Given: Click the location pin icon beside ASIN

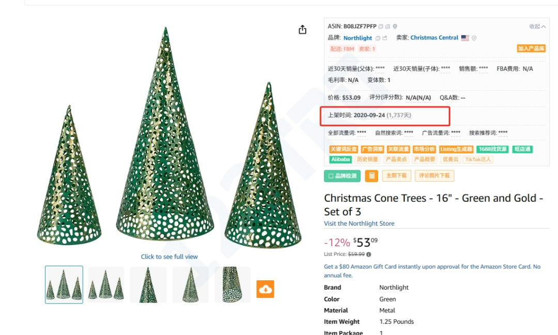Looking at the screenshot, I should pyautogui.click(x=395, y=26).
